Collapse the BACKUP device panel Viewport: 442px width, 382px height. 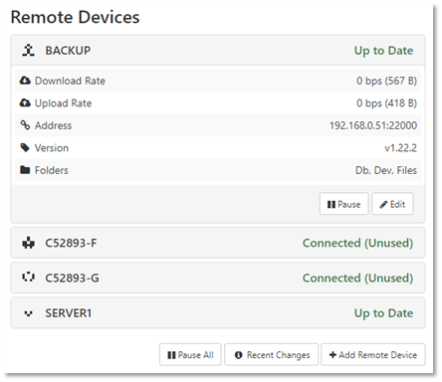pyautogui.click(x=218, y=51)
